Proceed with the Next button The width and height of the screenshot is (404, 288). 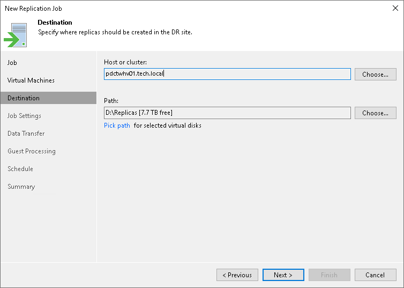click(x=283, y=275)
